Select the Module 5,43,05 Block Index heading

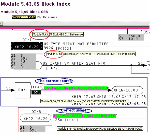36,4
